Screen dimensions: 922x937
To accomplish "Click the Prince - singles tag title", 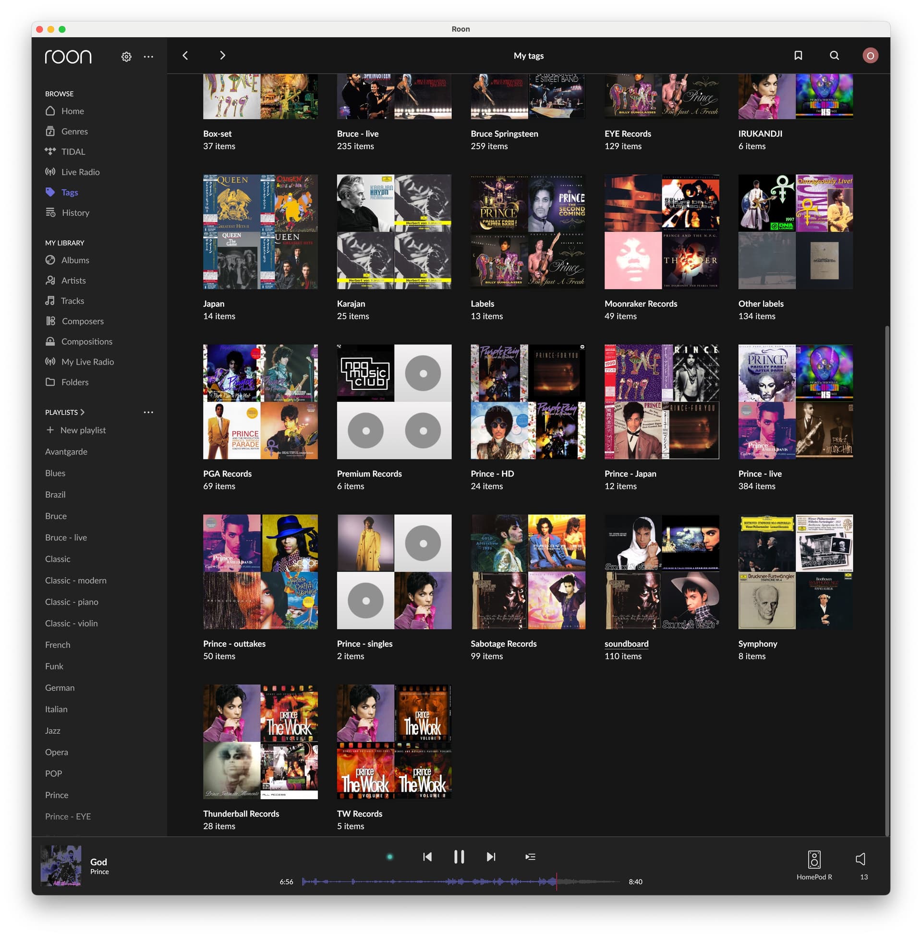I will pos(364,644).
